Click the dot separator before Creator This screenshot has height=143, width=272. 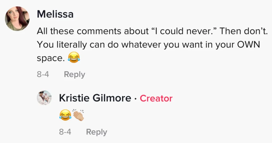(135, 99)
